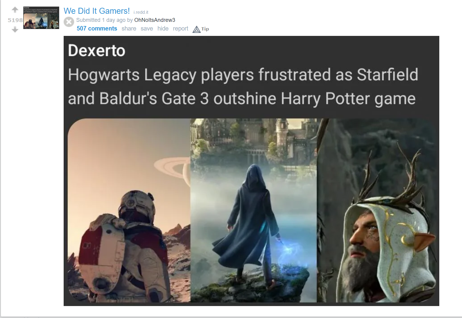Viewport: 462px width, 318px height.
Task: Click the 'Submitted 1 day ago' timestamp
Action: coord(101,20)
